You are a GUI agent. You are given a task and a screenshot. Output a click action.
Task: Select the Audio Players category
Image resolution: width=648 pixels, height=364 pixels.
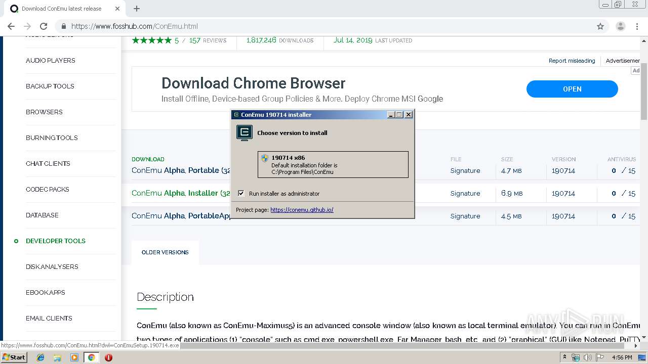(50, 60)
